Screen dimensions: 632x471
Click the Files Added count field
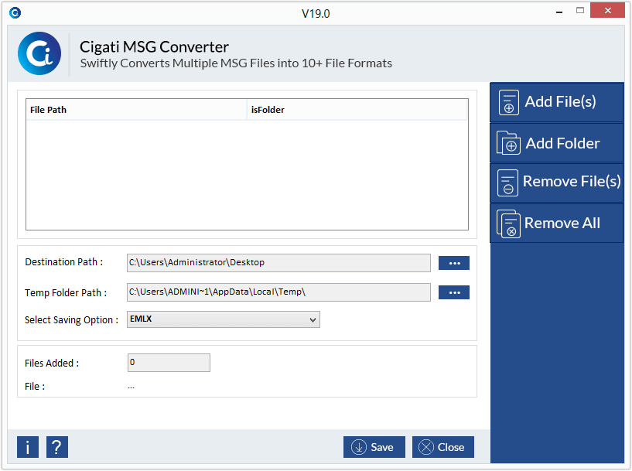[169, 363]
